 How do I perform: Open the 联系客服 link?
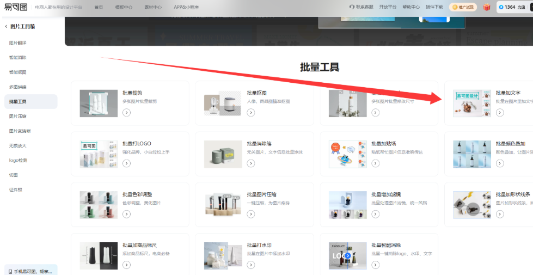click(362, 7)
